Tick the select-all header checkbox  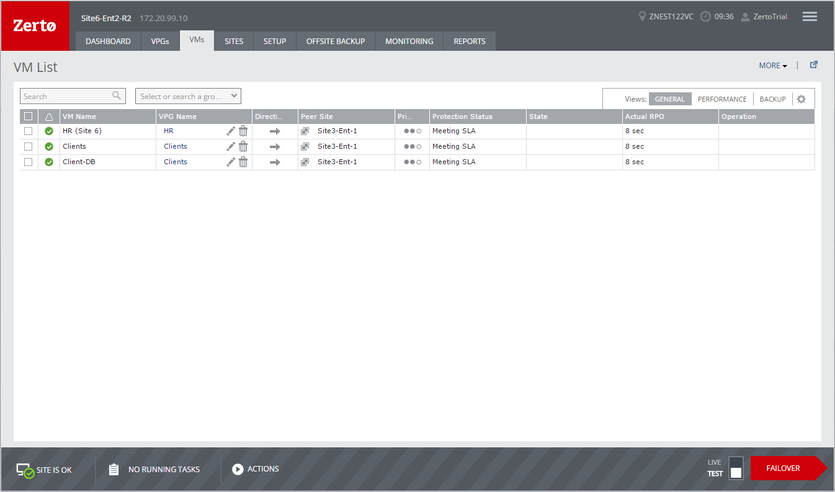[x=28, y=116]
